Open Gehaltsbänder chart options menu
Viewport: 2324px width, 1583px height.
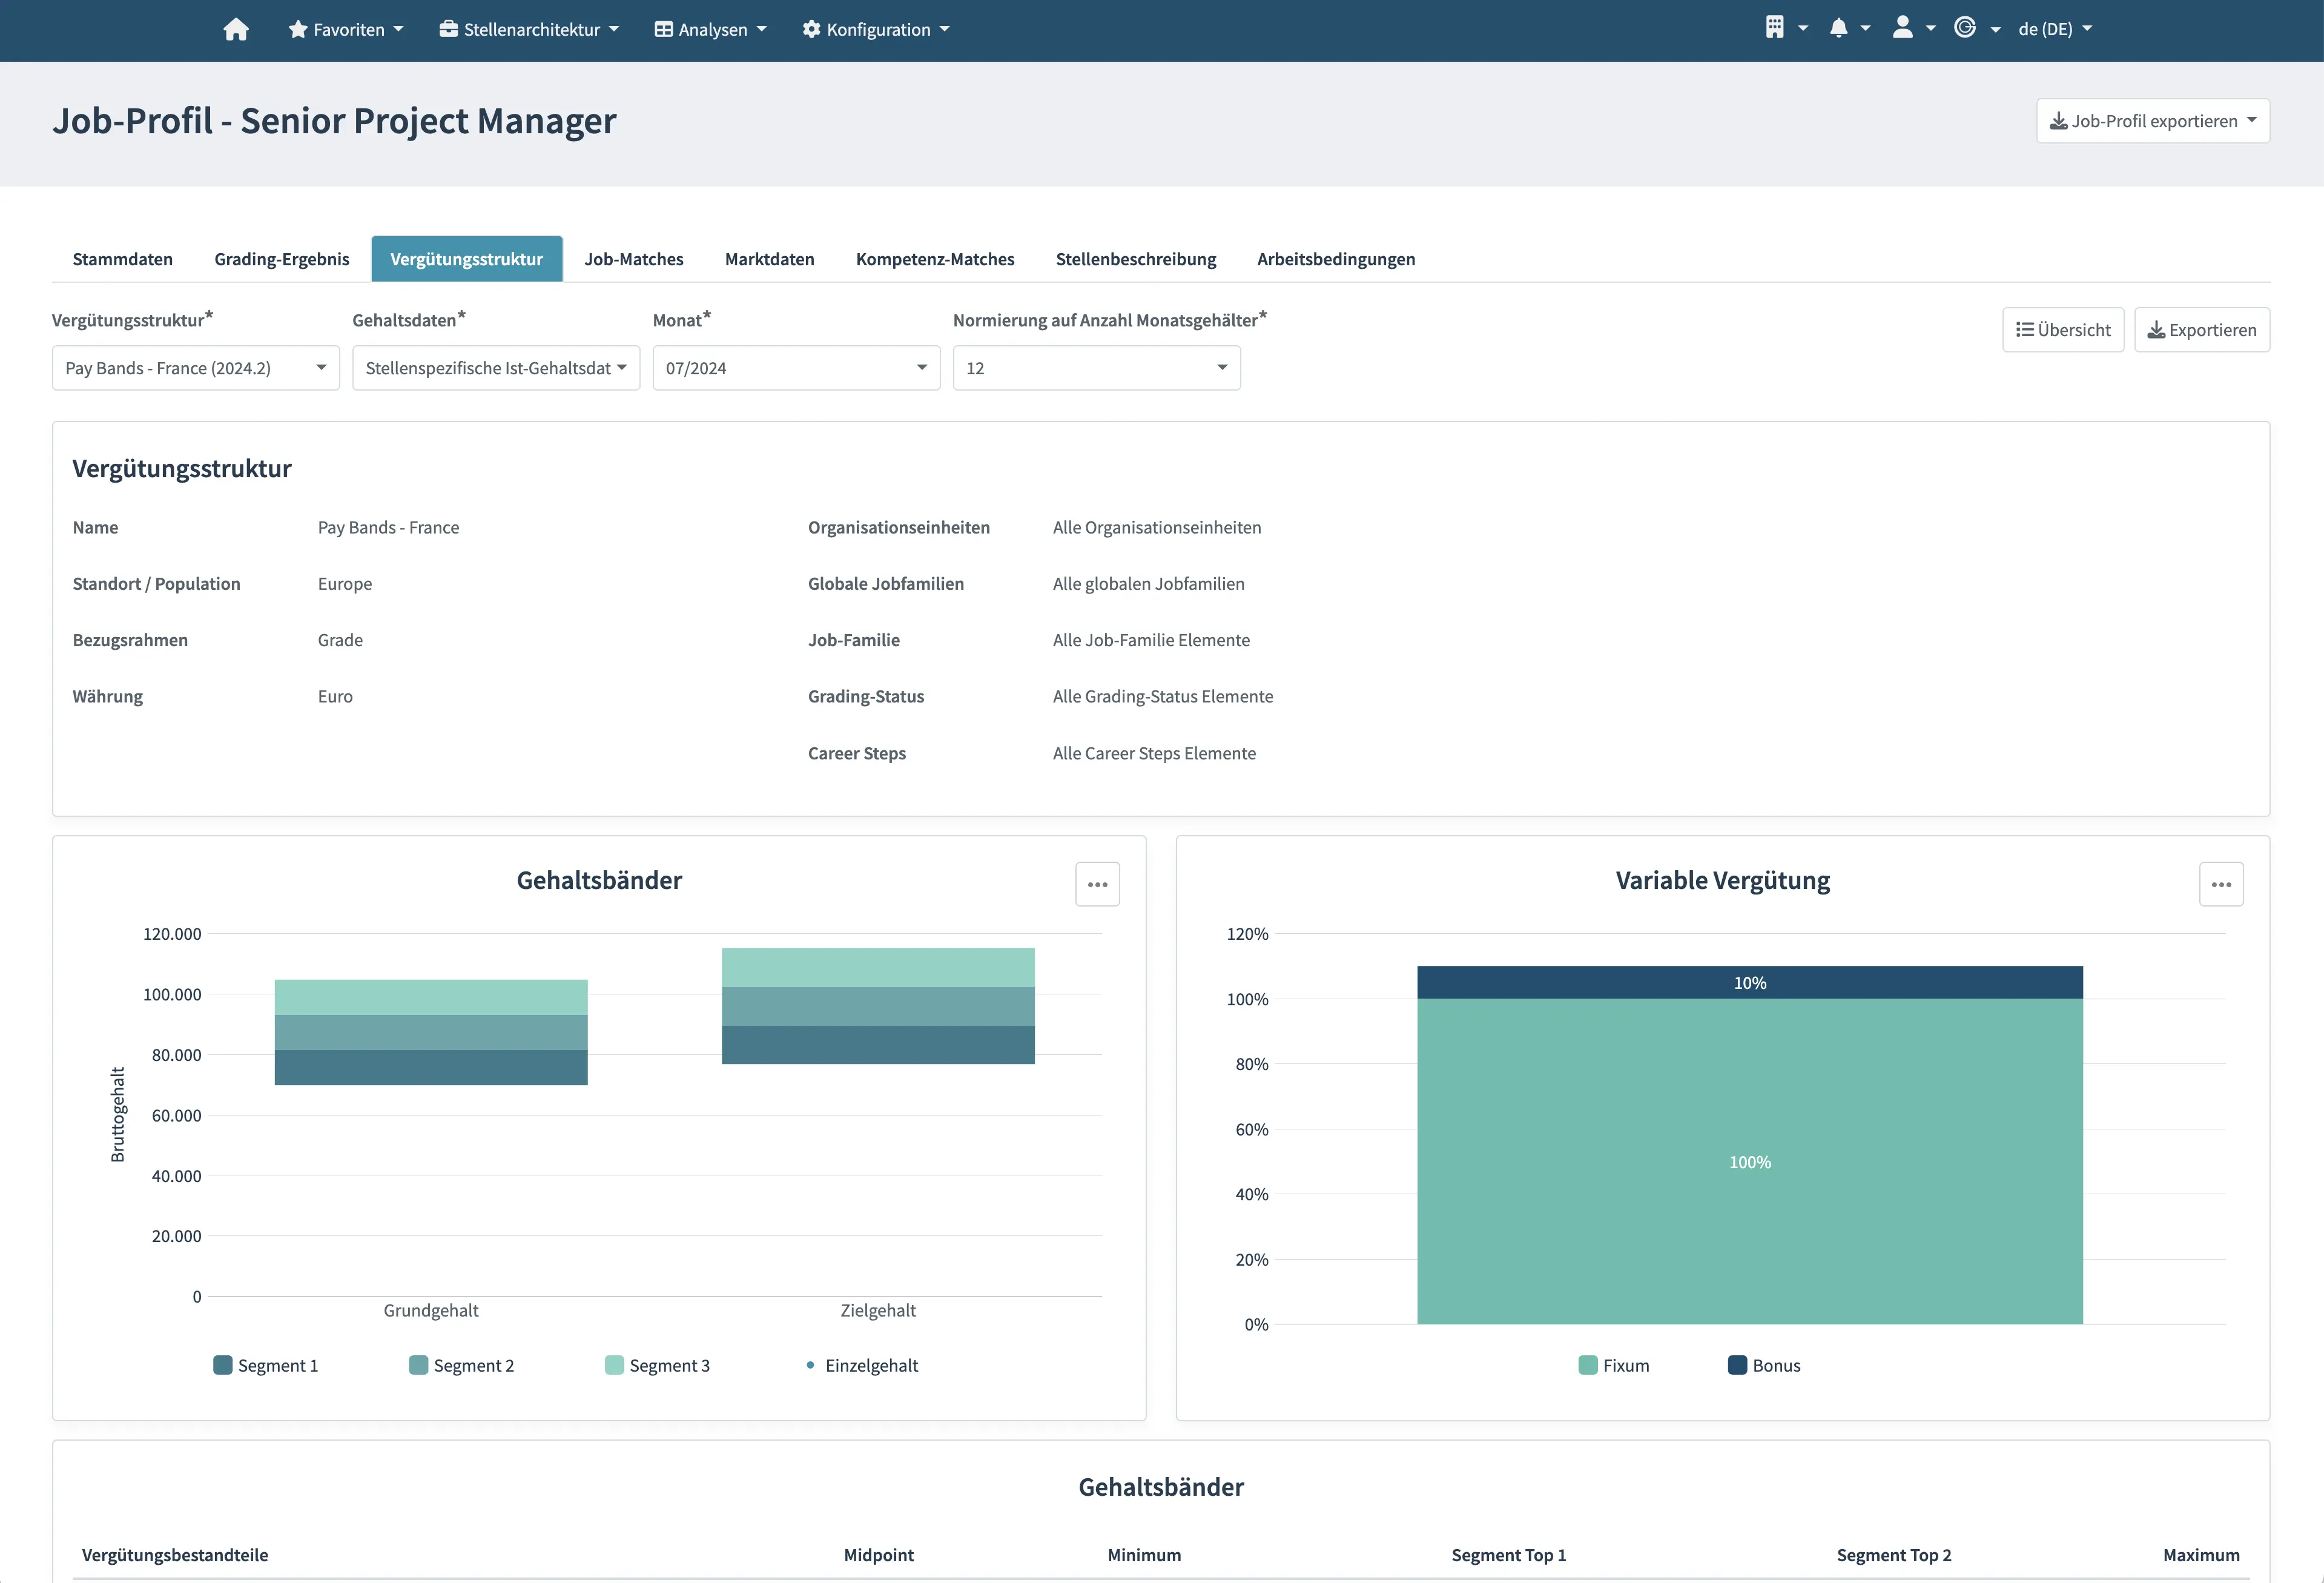[1097, 884]
